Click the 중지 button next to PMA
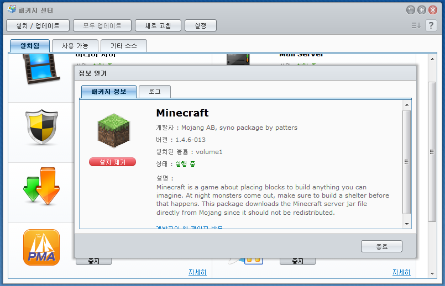445x286 pixels. (93, 261)
